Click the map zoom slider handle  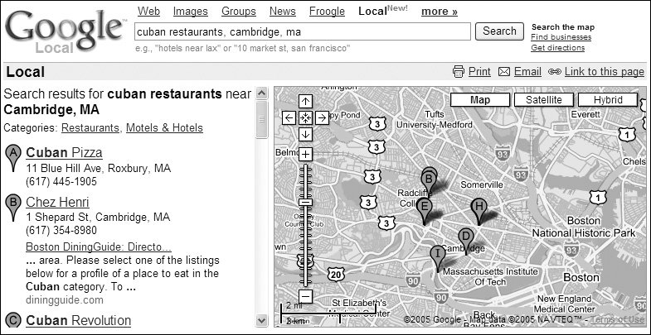coord(305,202)
